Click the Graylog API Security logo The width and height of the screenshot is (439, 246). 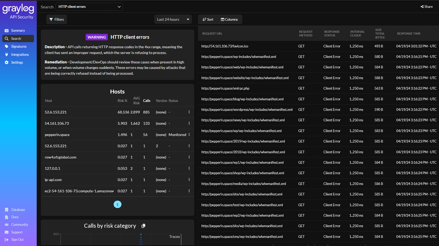tap(18, 12)
